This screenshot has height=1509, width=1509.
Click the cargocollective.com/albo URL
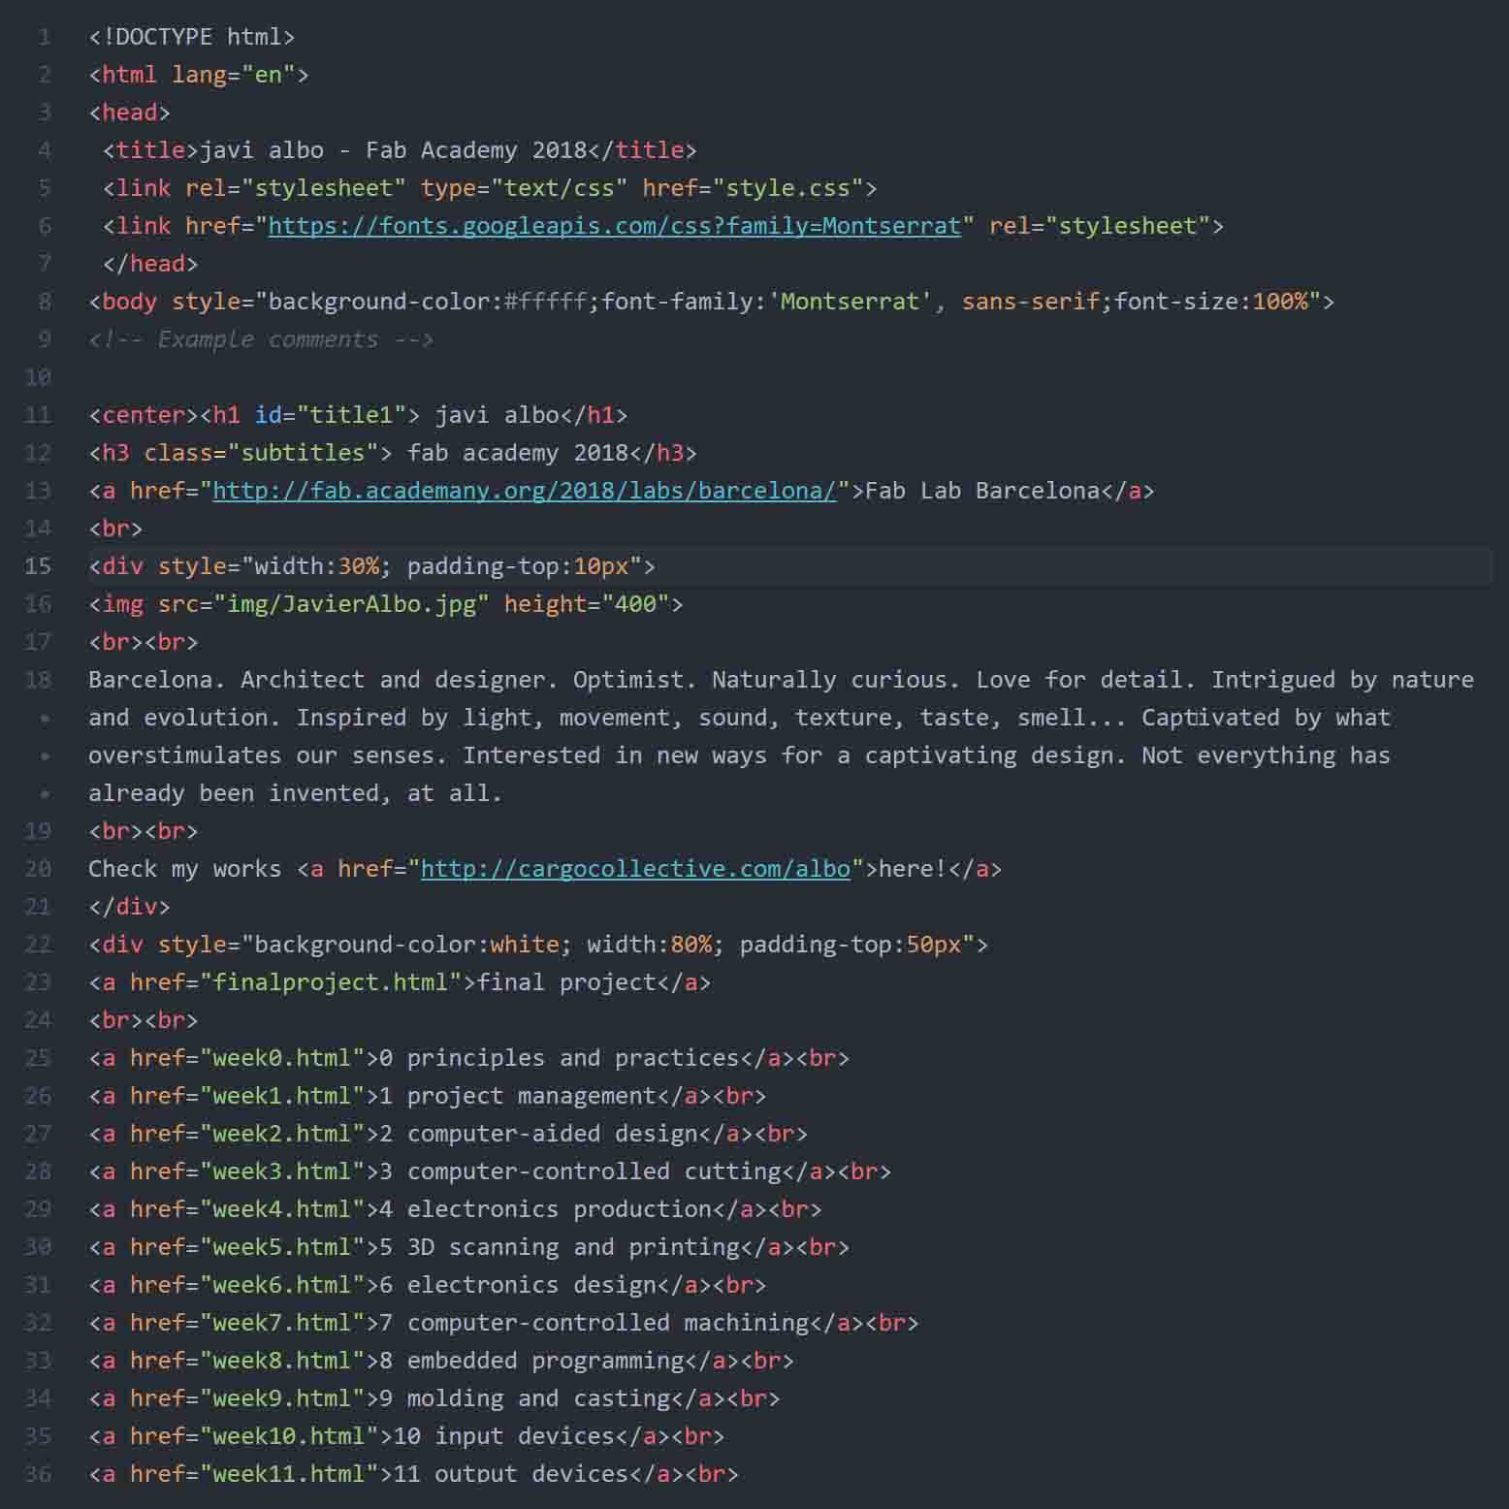point(635,869)
